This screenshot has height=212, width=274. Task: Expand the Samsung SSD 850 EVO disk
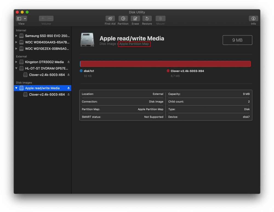[x=16, y=36]
